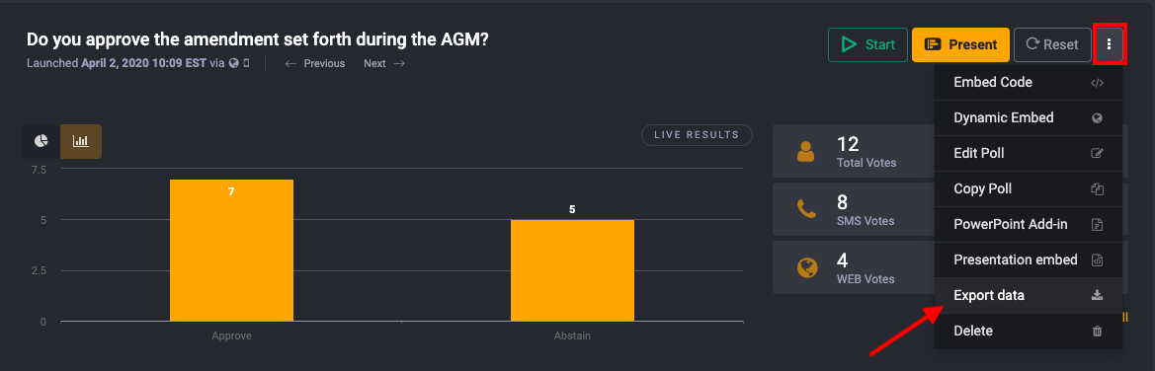Click the Live Results badge
Screen dimensions: 1155x371
pyautogui.click(x=697, y=135)
